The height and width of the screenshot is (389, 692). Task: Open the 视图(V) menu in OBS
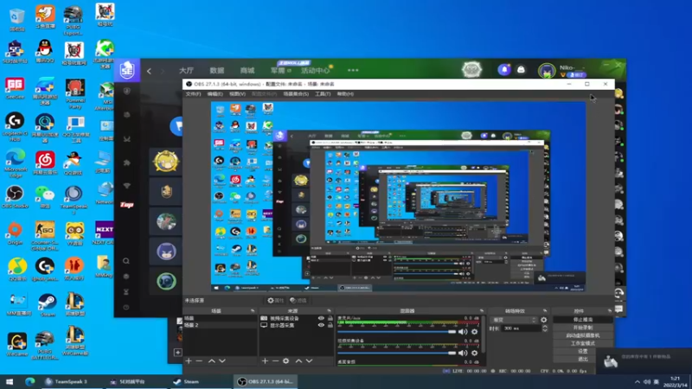pos(237,94)
